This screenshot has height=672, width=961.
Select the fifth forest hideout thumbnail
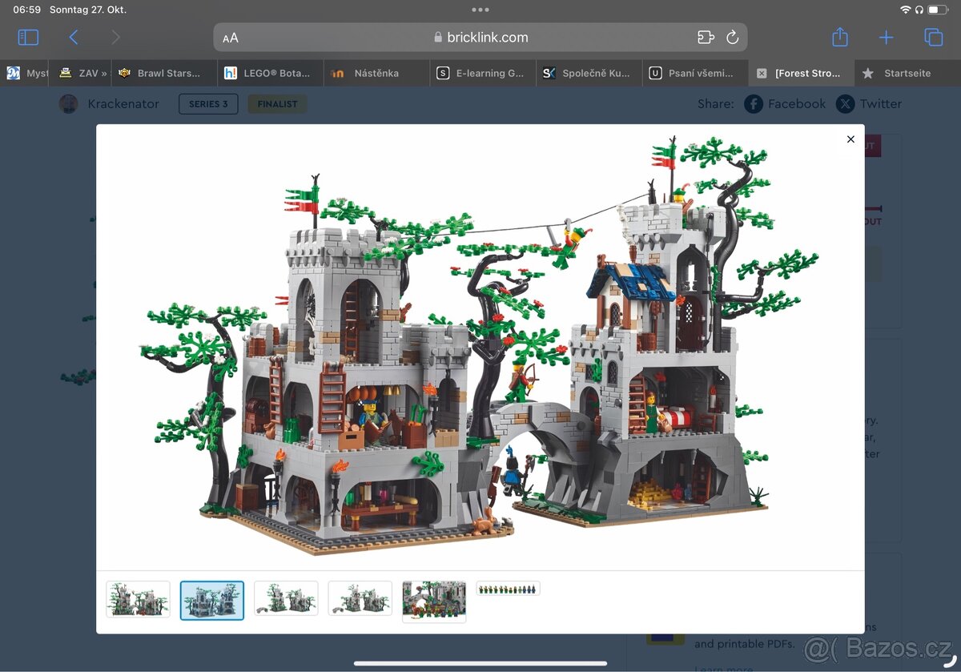433,600
